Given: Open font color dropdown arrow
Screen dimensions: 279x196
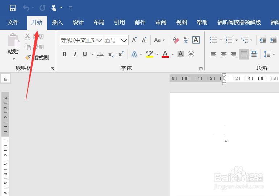Looking at the screenshot, I should [x=172, y=54].
